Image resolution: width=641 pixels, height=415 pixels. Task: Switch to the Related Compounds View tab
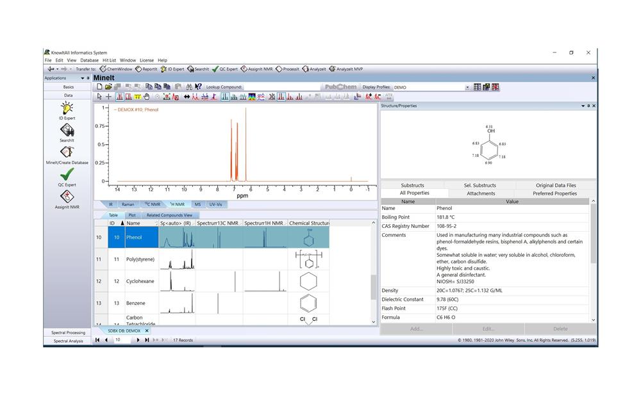[x=169, y=215]
